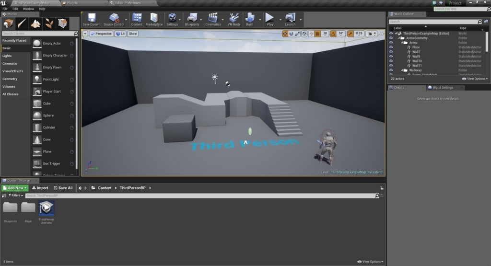Open viewport options dropdown arrow
The width and height of the screenshot is (491, 266).
click(85, 34)
